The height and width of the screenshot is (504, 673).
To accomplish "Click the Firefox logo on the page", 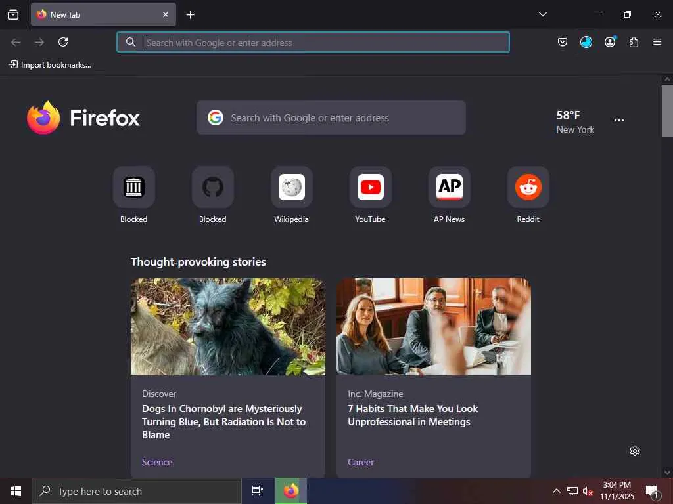I will point(83,118).
